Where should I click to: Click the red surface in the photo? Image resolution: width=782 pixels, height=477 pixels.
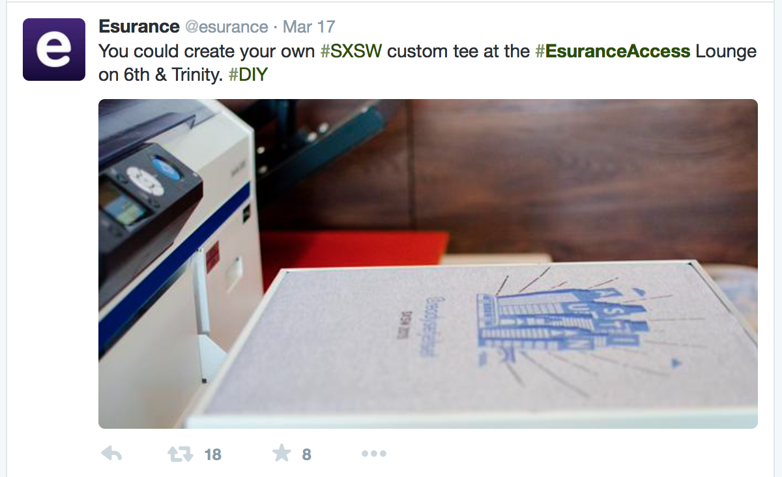tap(355, 251)
